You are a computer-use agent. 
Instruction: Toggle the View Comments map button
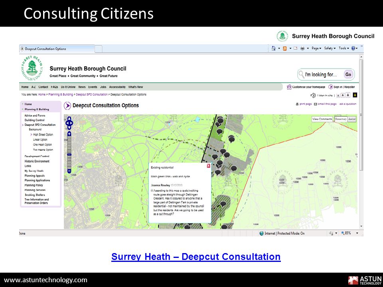[x=322, y=119]
